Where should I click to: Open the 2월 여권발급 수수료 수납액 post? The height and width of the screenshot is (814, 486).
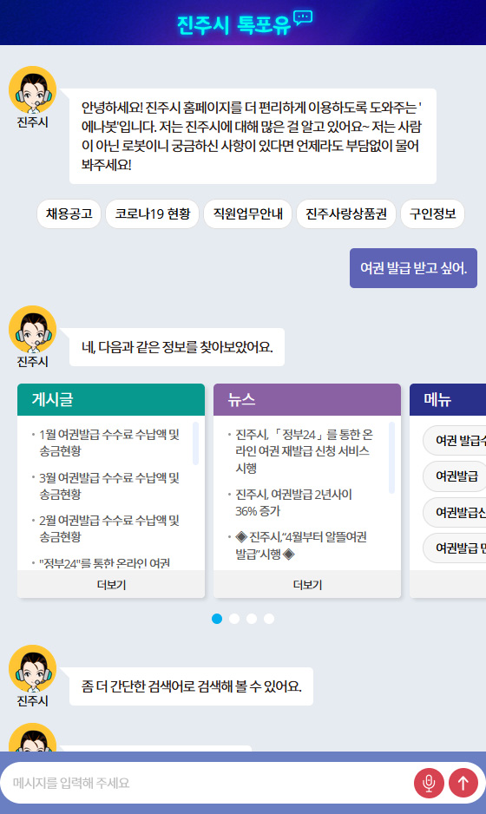pos(109,528)
